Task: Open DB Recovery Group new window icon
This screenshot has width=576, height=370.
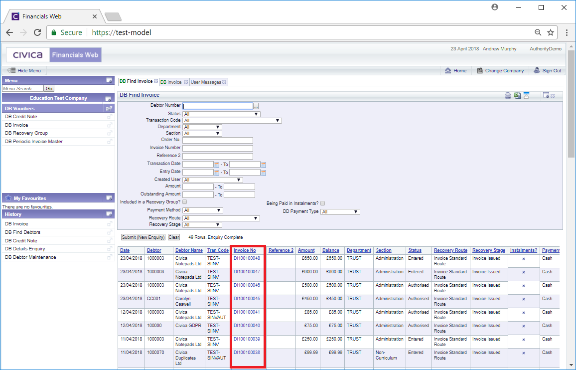Action: pos(110,133)
